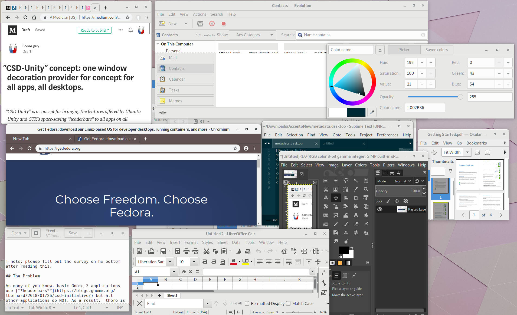Toggle the lock pixels brush icon in GIMP
This screenshot has height=315, width=517.
tap(388, 201)
